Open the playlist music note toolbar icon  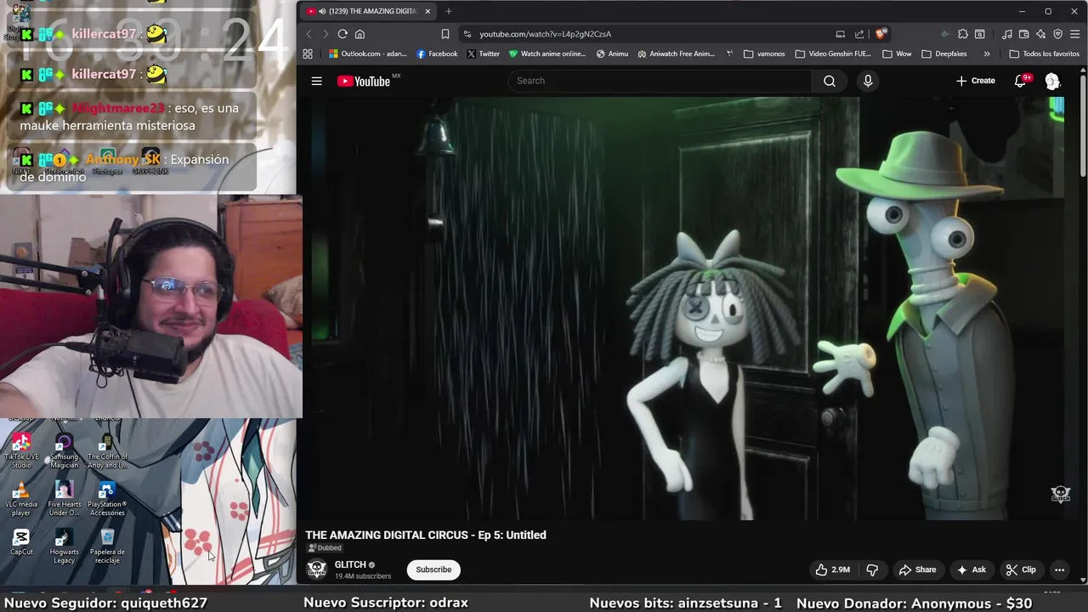coord(1007,34)
